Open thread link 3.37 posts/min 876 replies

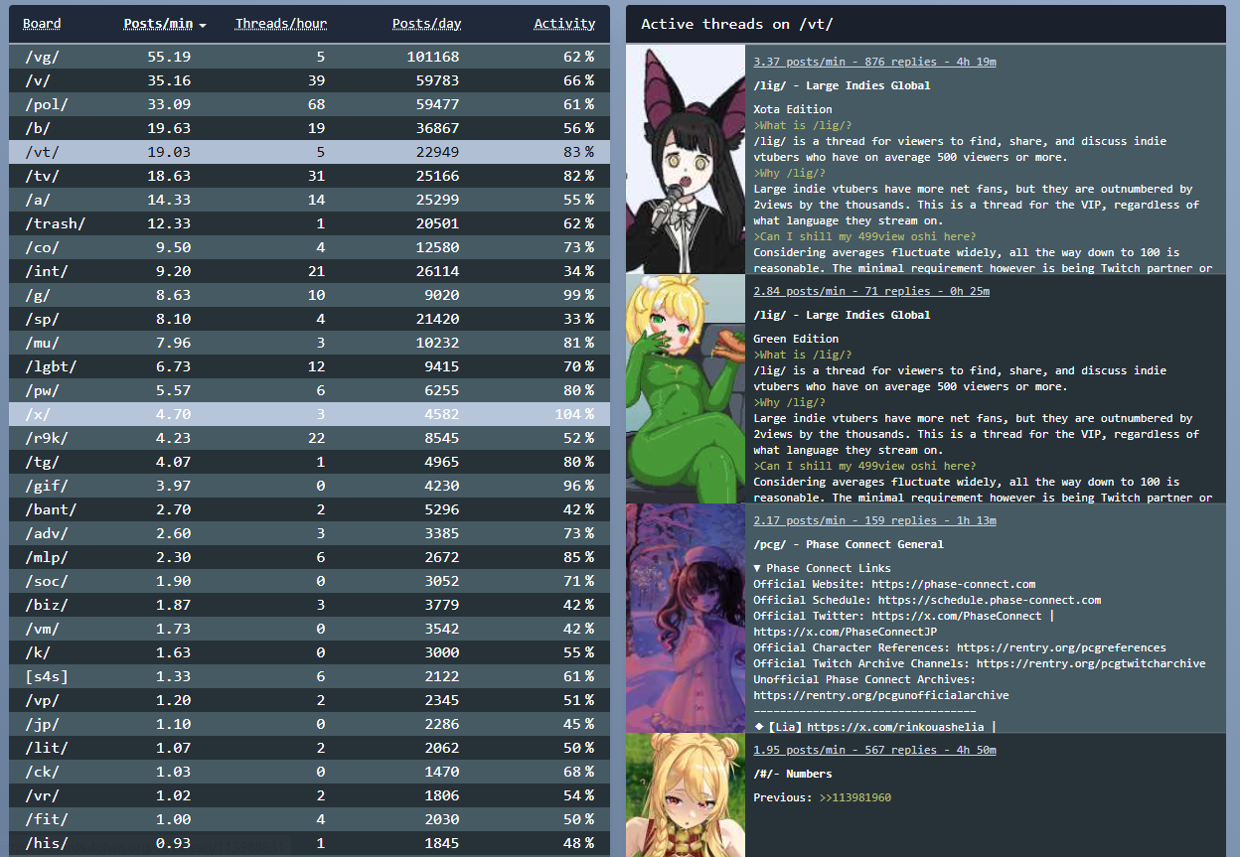[874, 62]
